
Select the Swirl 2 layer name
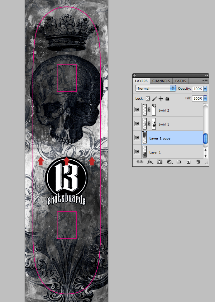pos(164,110)
